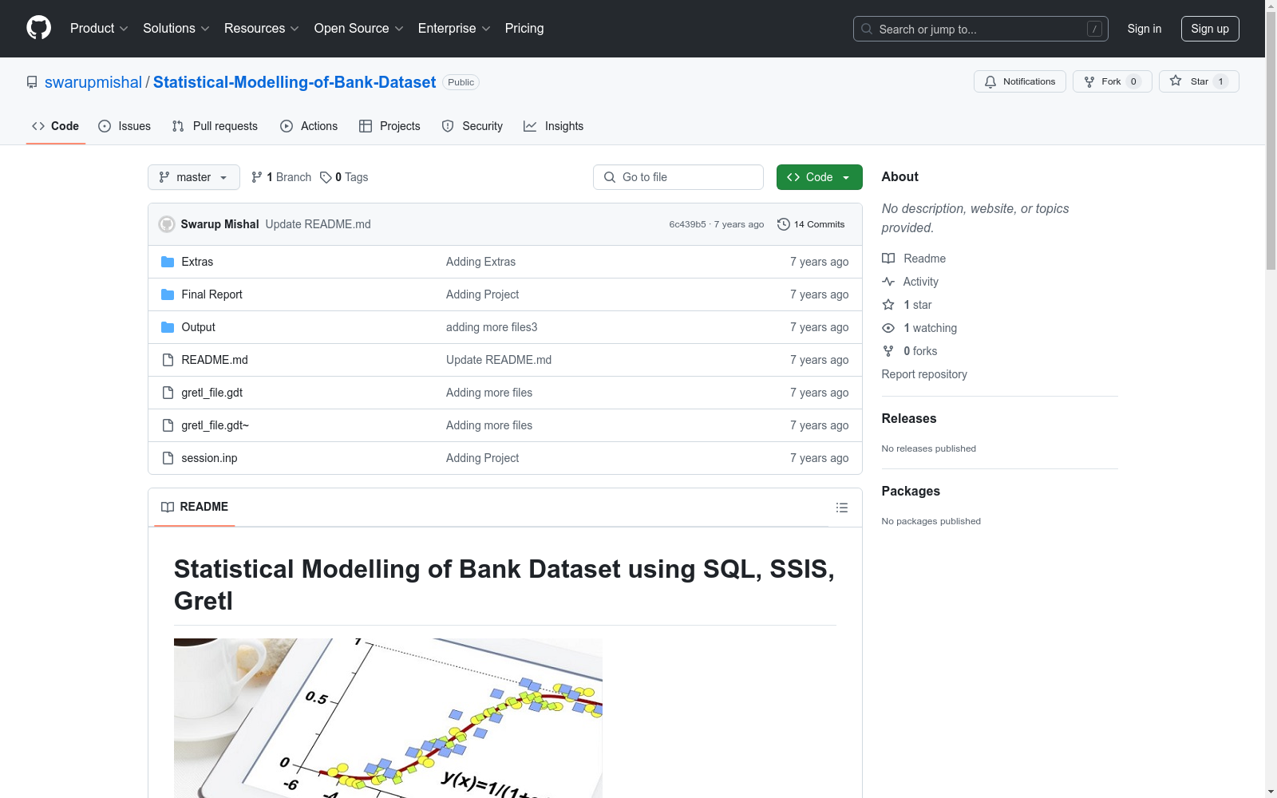Open commit message 'adding more files3'
This screenshot has height=798, width=1277.
click(492, 327)
